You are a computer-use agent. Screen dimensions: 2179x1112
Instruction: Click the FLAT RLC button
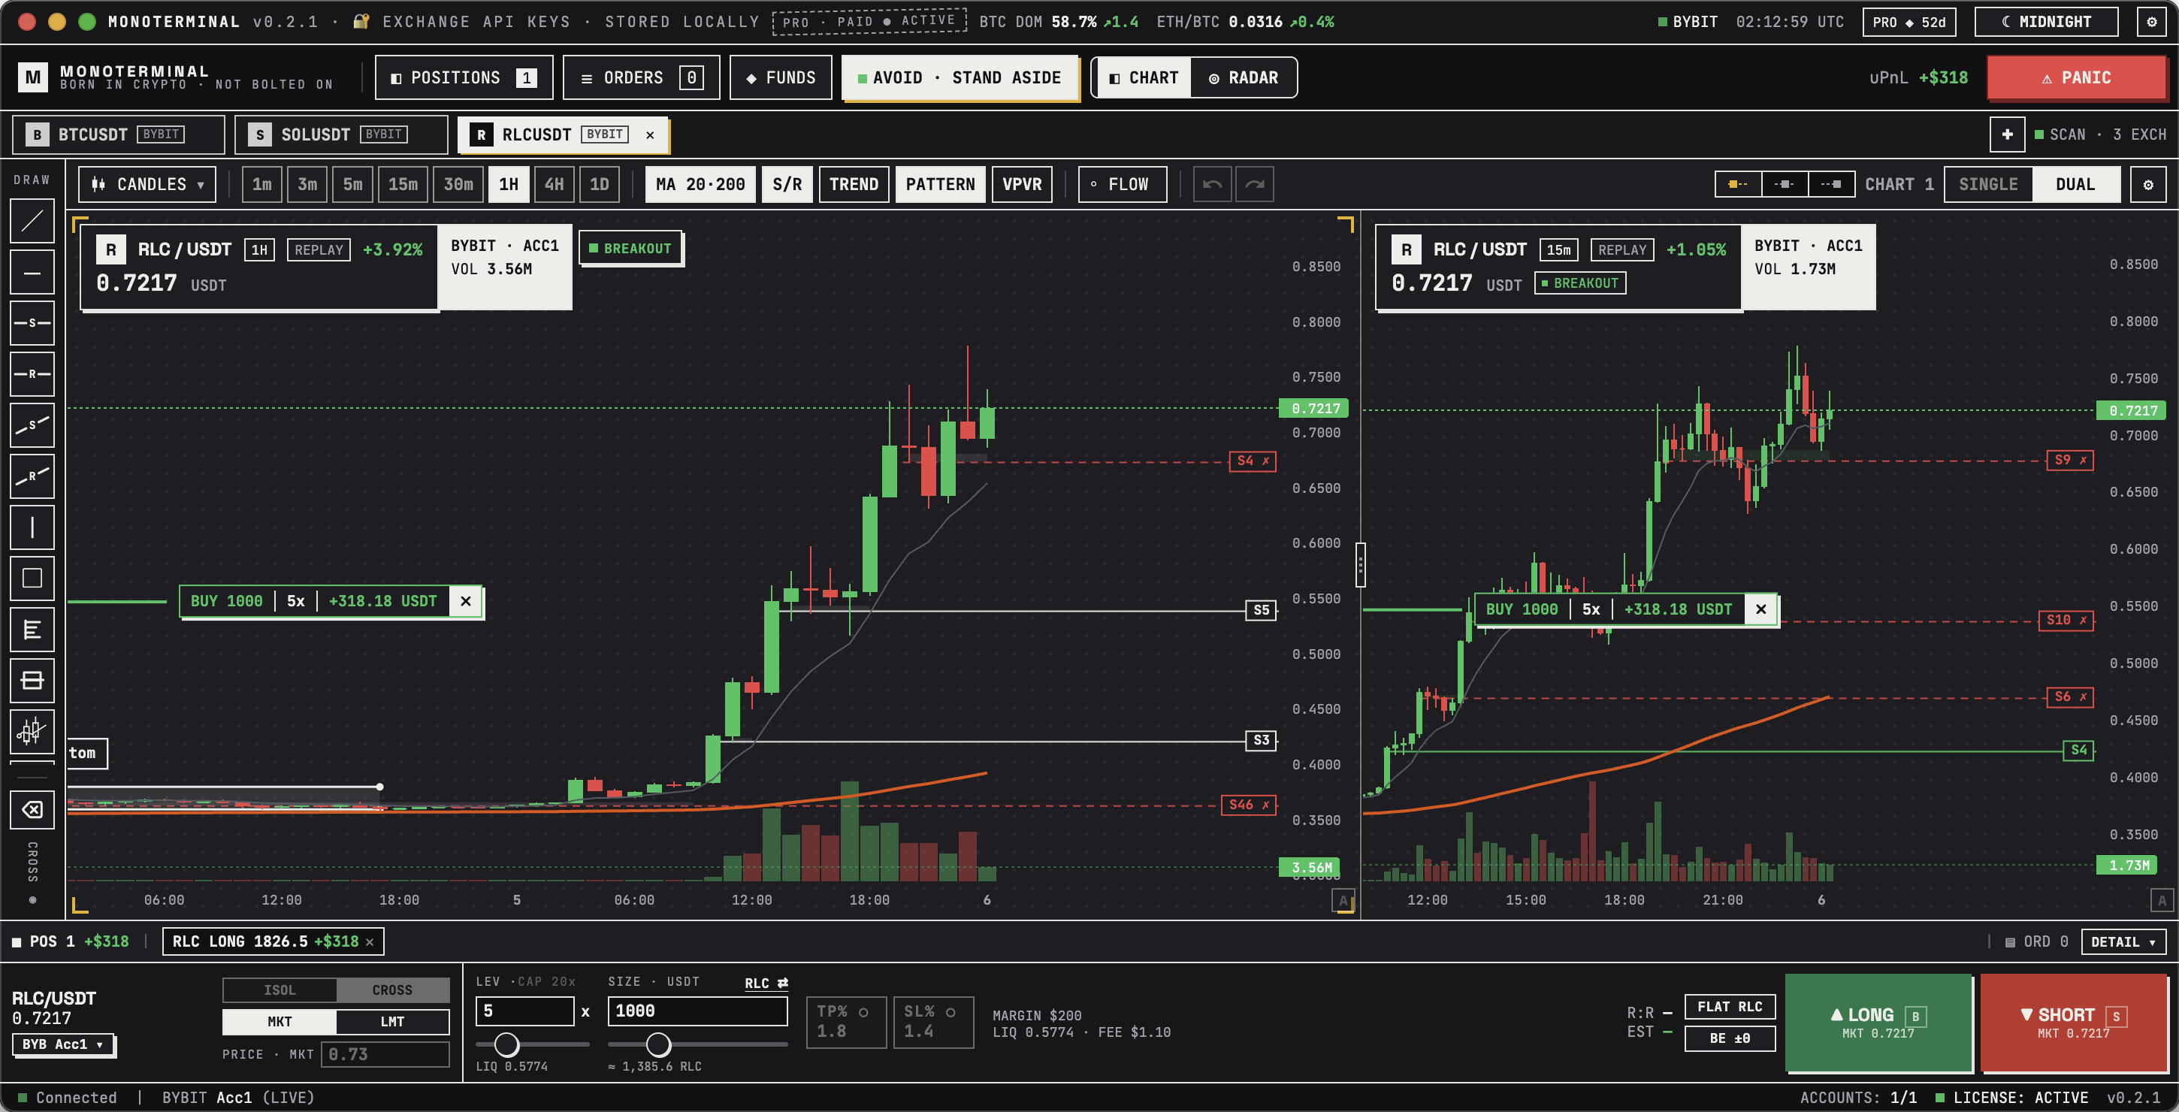point(1730,1006)
